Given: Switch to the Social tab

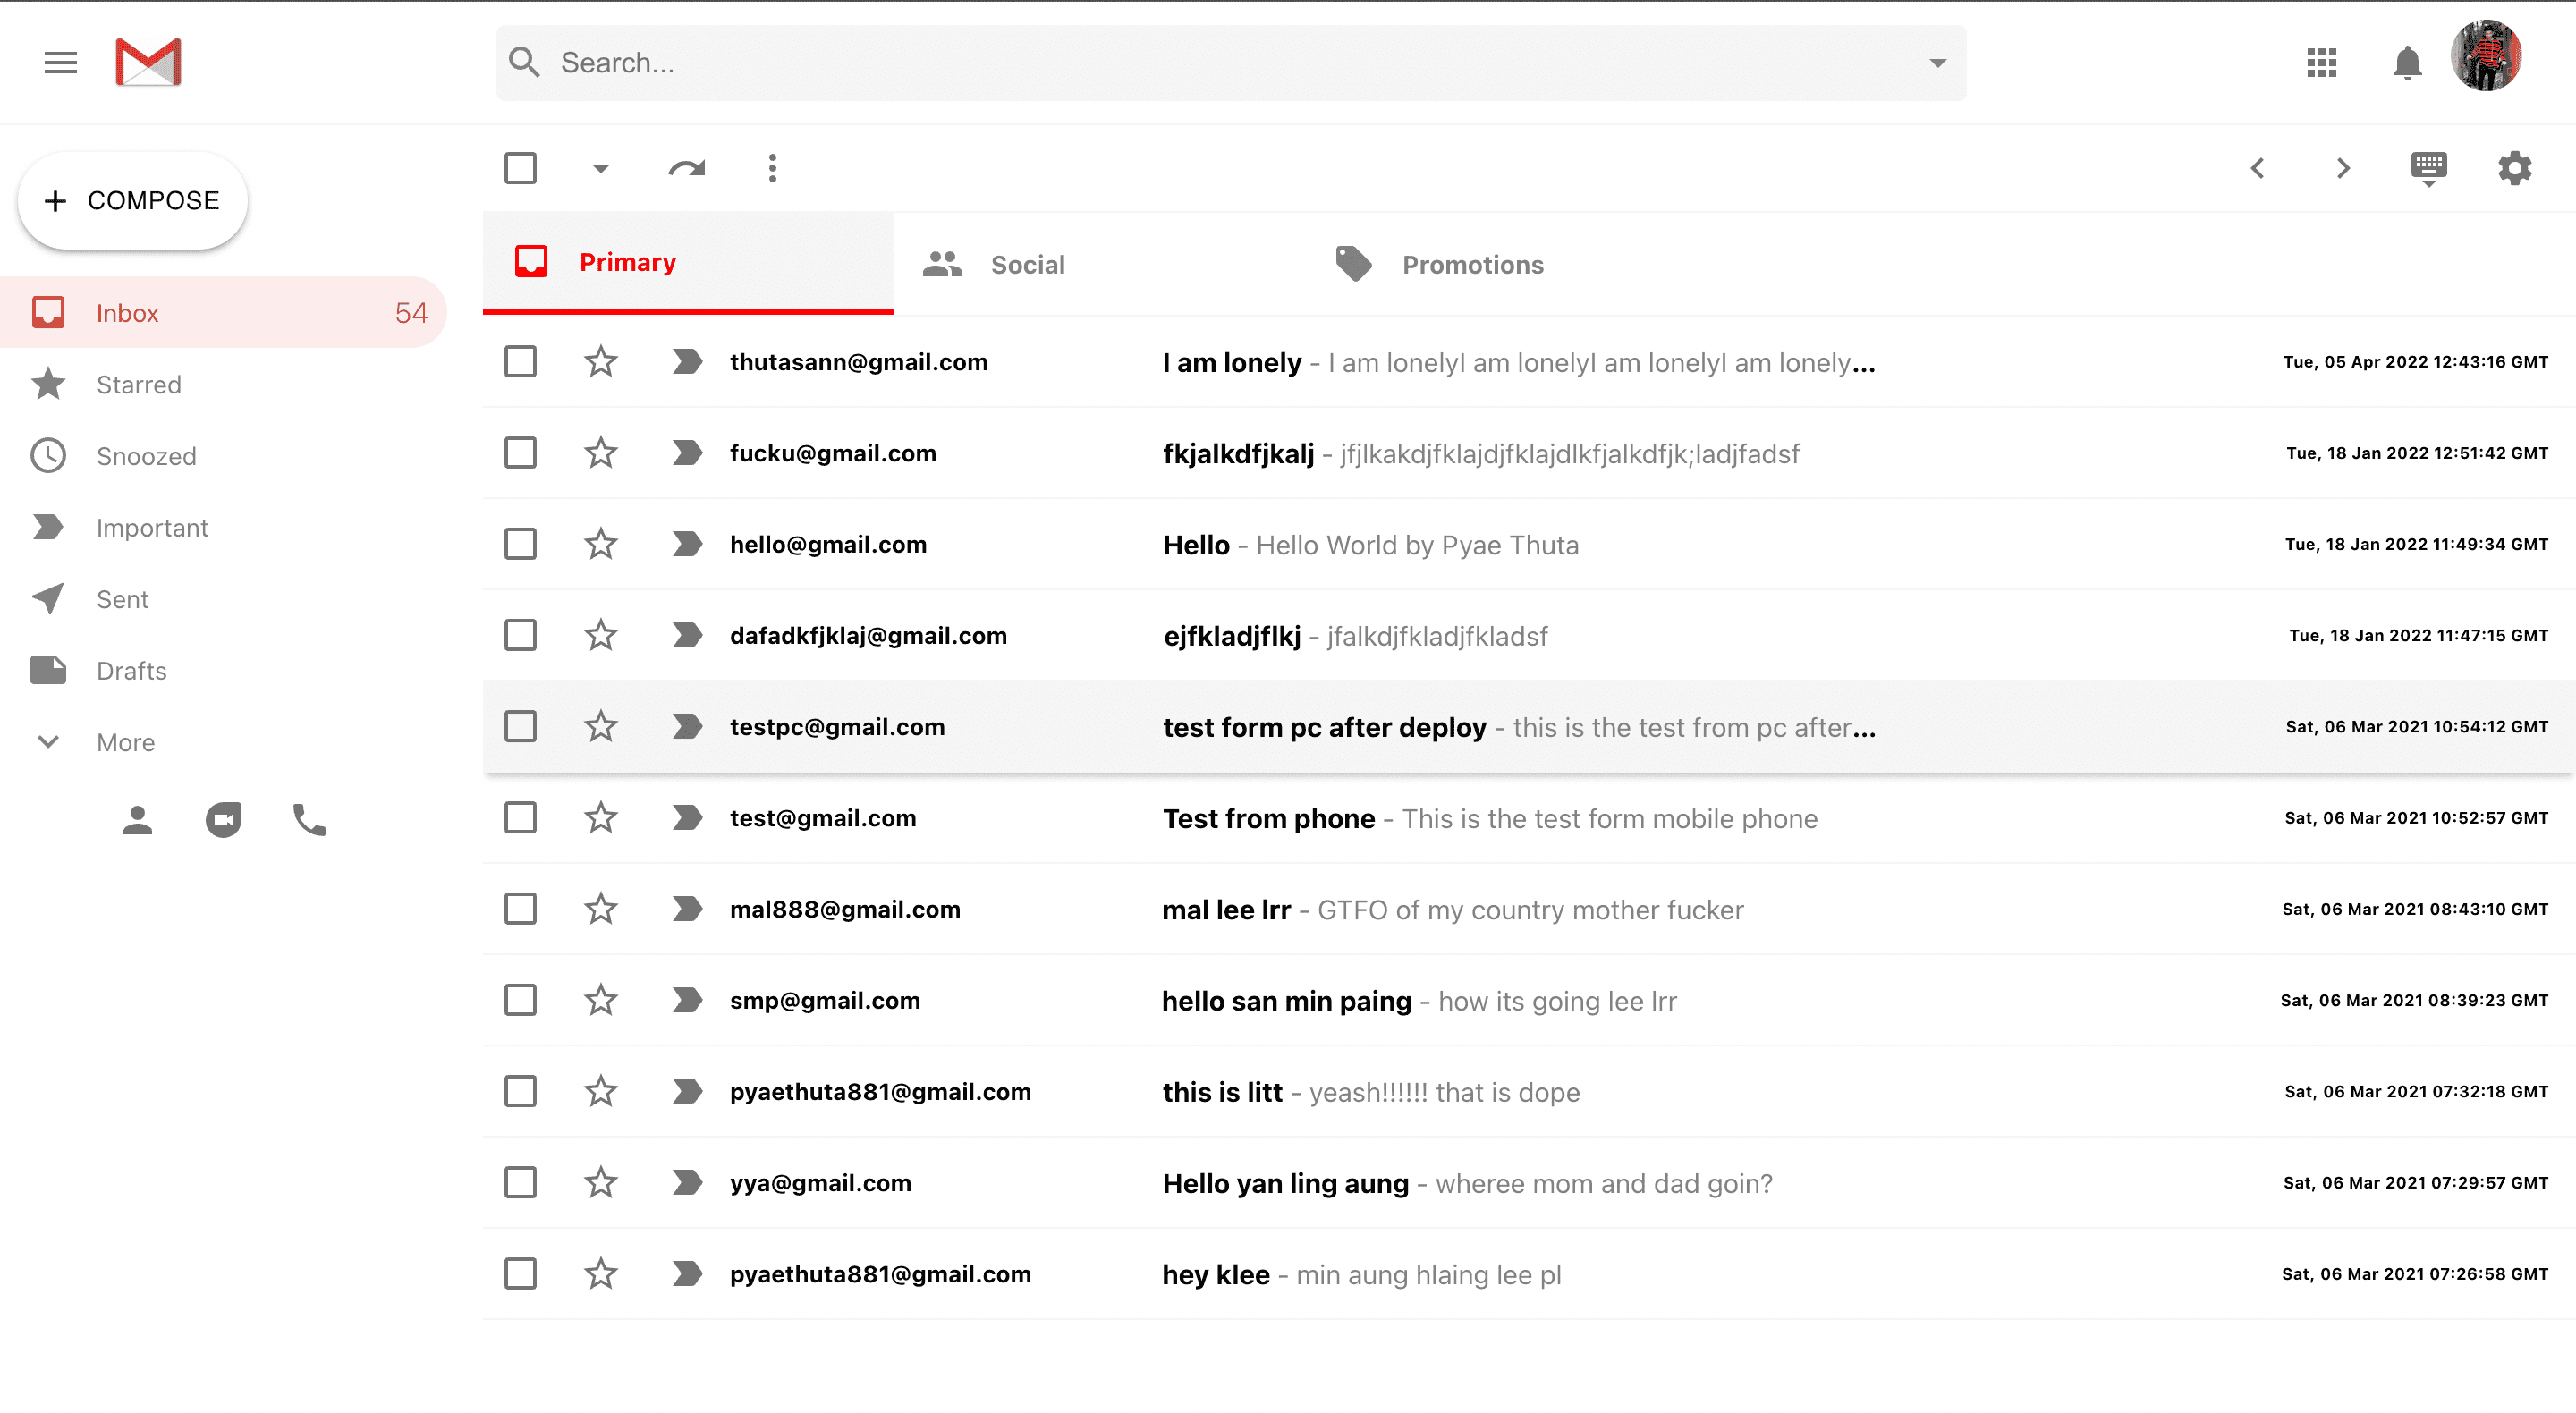Looking at the screenshot, I should (1030, 263).
